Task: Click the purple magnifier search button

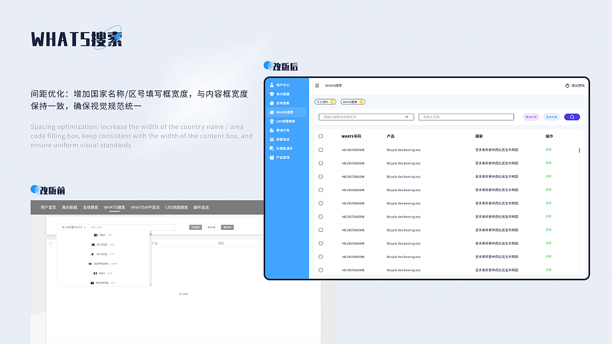Action: [572, 117]
